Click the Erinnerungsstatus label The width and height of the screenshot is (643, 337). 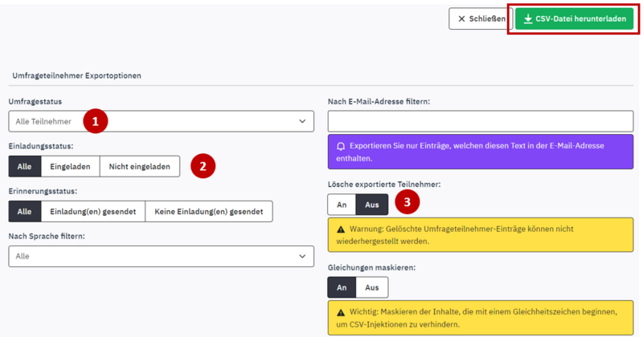[x=43, y=191]
